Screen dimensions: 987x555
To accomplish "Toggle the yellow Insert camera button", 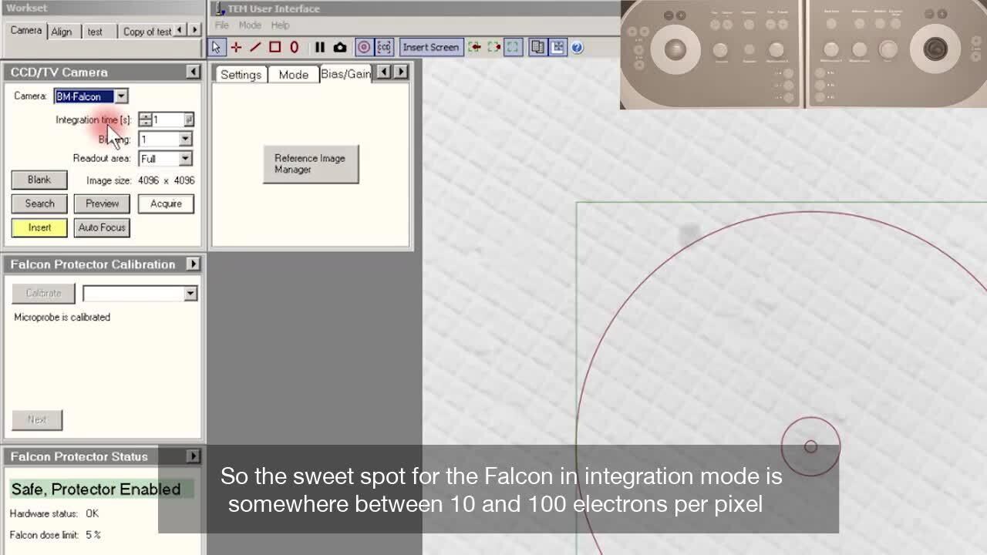I will (39, 227).
